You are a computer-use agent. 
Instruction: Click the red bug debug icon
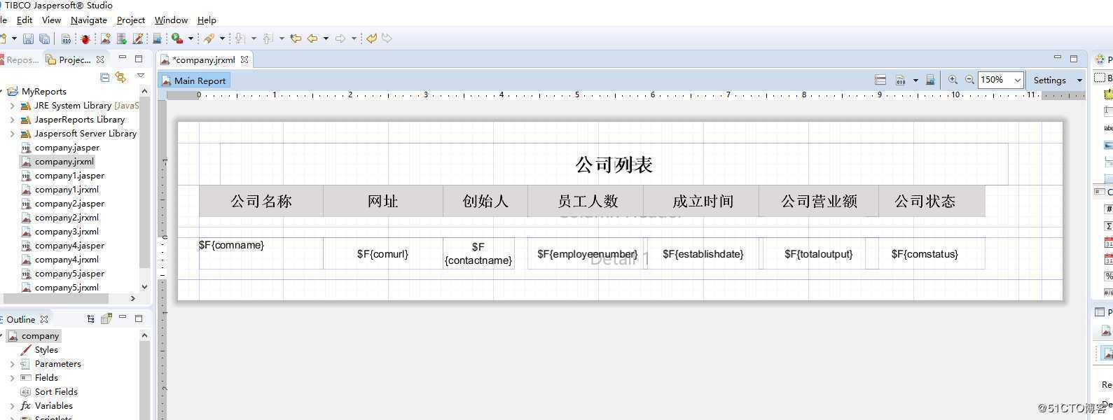pyautogui.click(x=85, y=38)
